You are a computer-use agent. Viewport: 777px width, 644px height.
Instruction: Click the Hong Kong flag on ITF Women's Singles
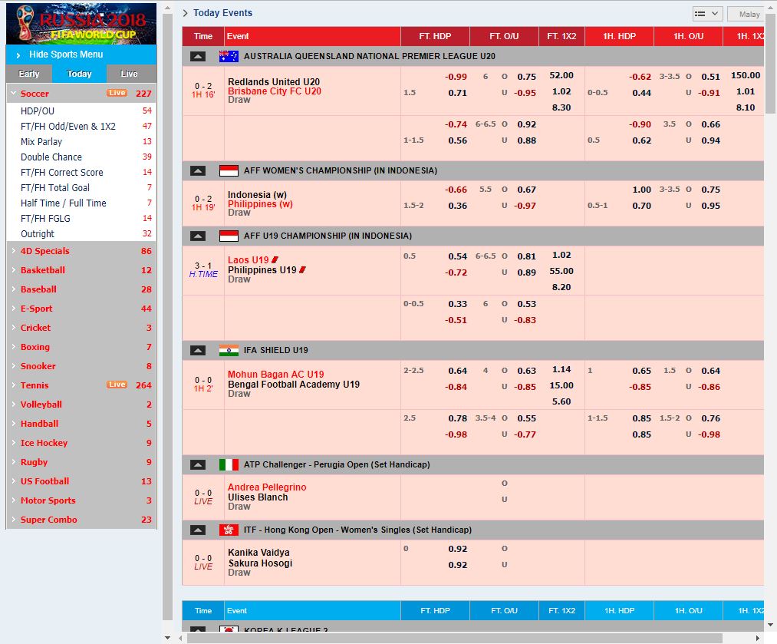point(228,530)
